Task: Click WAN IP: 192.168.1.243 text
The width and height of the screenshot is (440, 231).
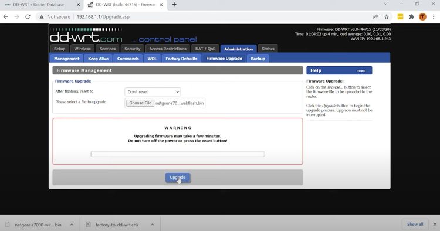Action: 370,39
